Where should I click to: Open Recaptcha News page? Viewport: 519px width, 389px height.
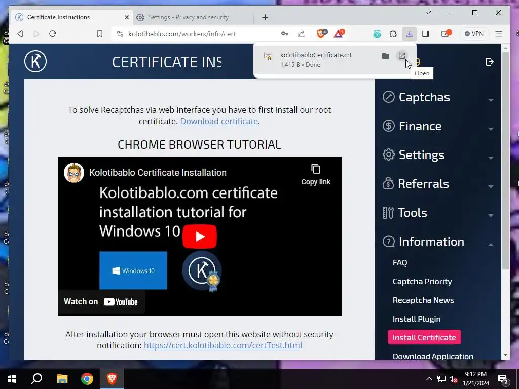[423, 300]
